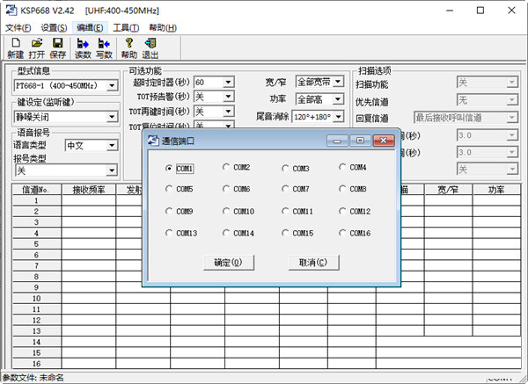Select the COM16 radio button
This screenshot has width=528, height=384.
click(x=343, y=234)
